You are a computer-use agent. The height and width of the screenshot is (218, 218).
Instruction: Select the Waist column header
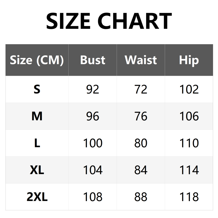tap(141, 60)
